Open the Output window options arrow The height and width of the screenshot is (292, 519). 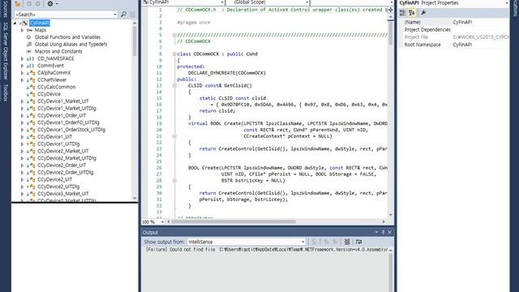point(376,233)
